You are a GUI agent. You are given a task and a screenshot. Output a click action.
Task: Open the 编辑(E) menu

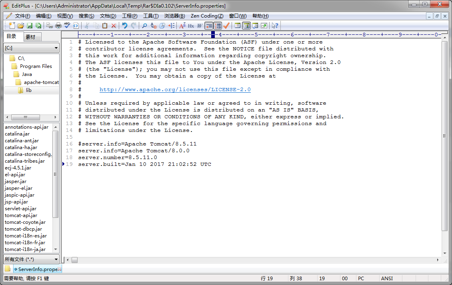click(44, 16)
